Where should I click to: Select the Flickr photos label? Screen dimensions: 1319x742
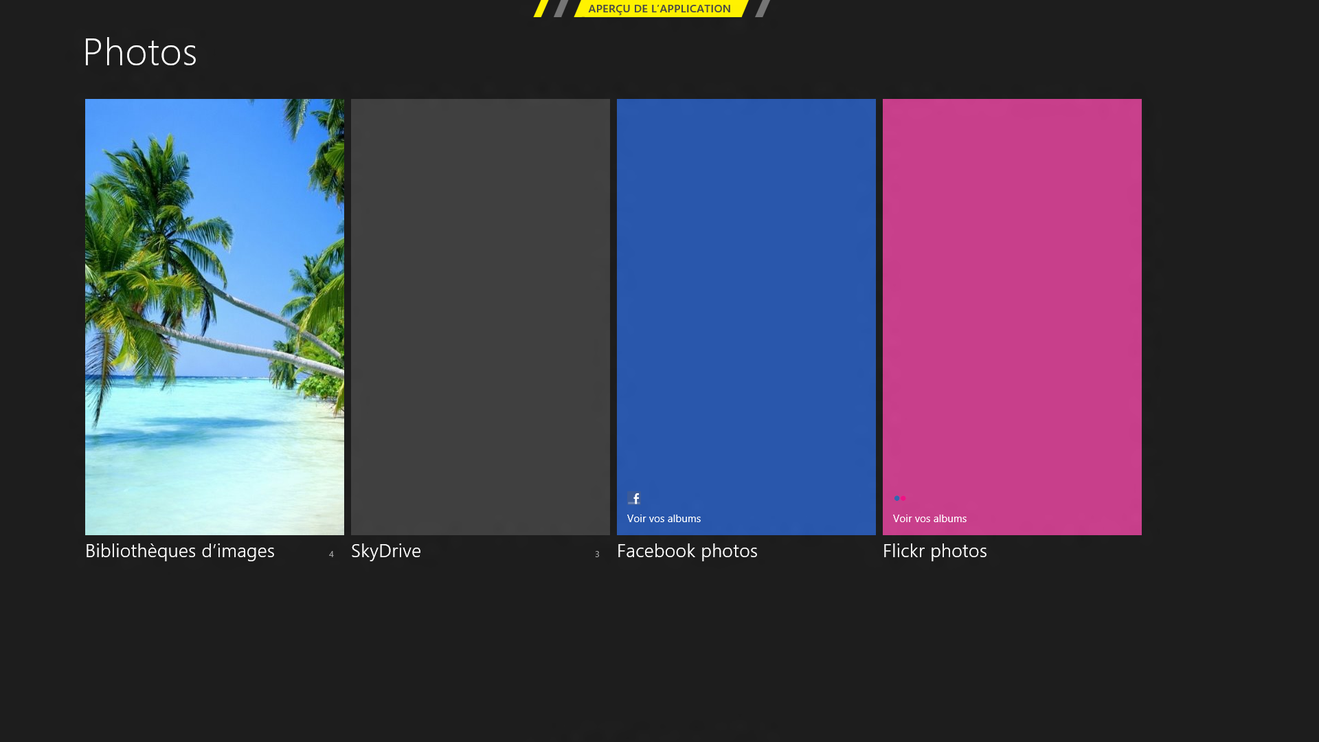935,550
